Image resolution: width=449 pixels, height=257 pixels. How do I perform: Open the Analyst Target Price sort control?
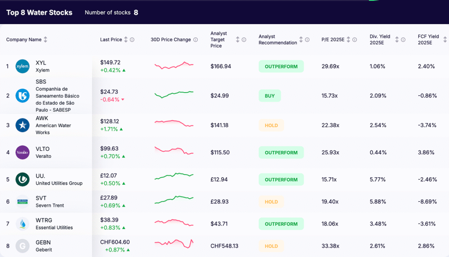click(x=237, y=39)
